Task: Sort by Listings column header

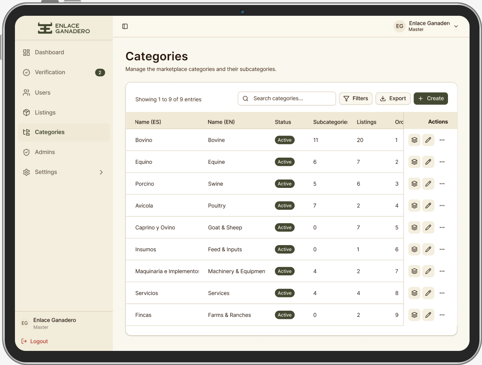Action: [366, 122]
